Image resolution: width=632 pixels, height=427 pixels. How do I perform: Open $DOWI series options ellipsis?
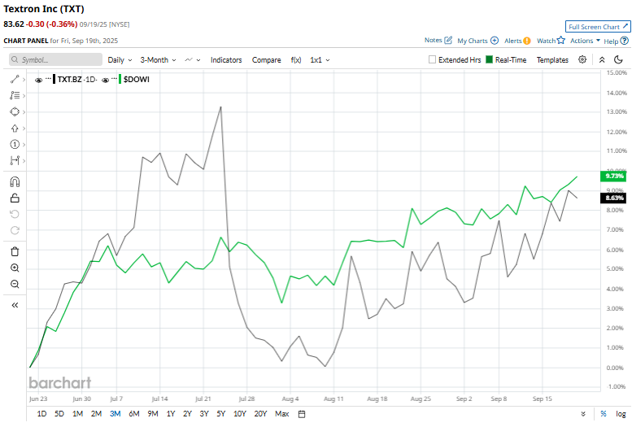pyautogui.click(x=115, y=79)
